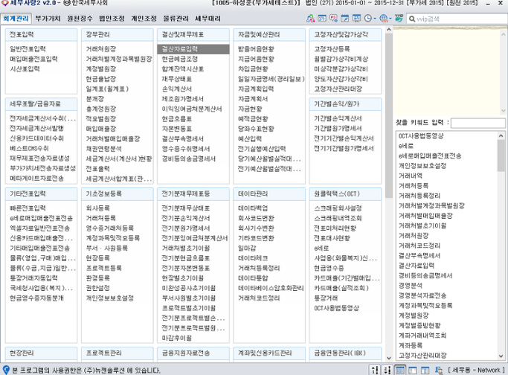Screen dimensions: 508x375
Task: Select the full grid menu view icon
Action: tap(400, 370)
